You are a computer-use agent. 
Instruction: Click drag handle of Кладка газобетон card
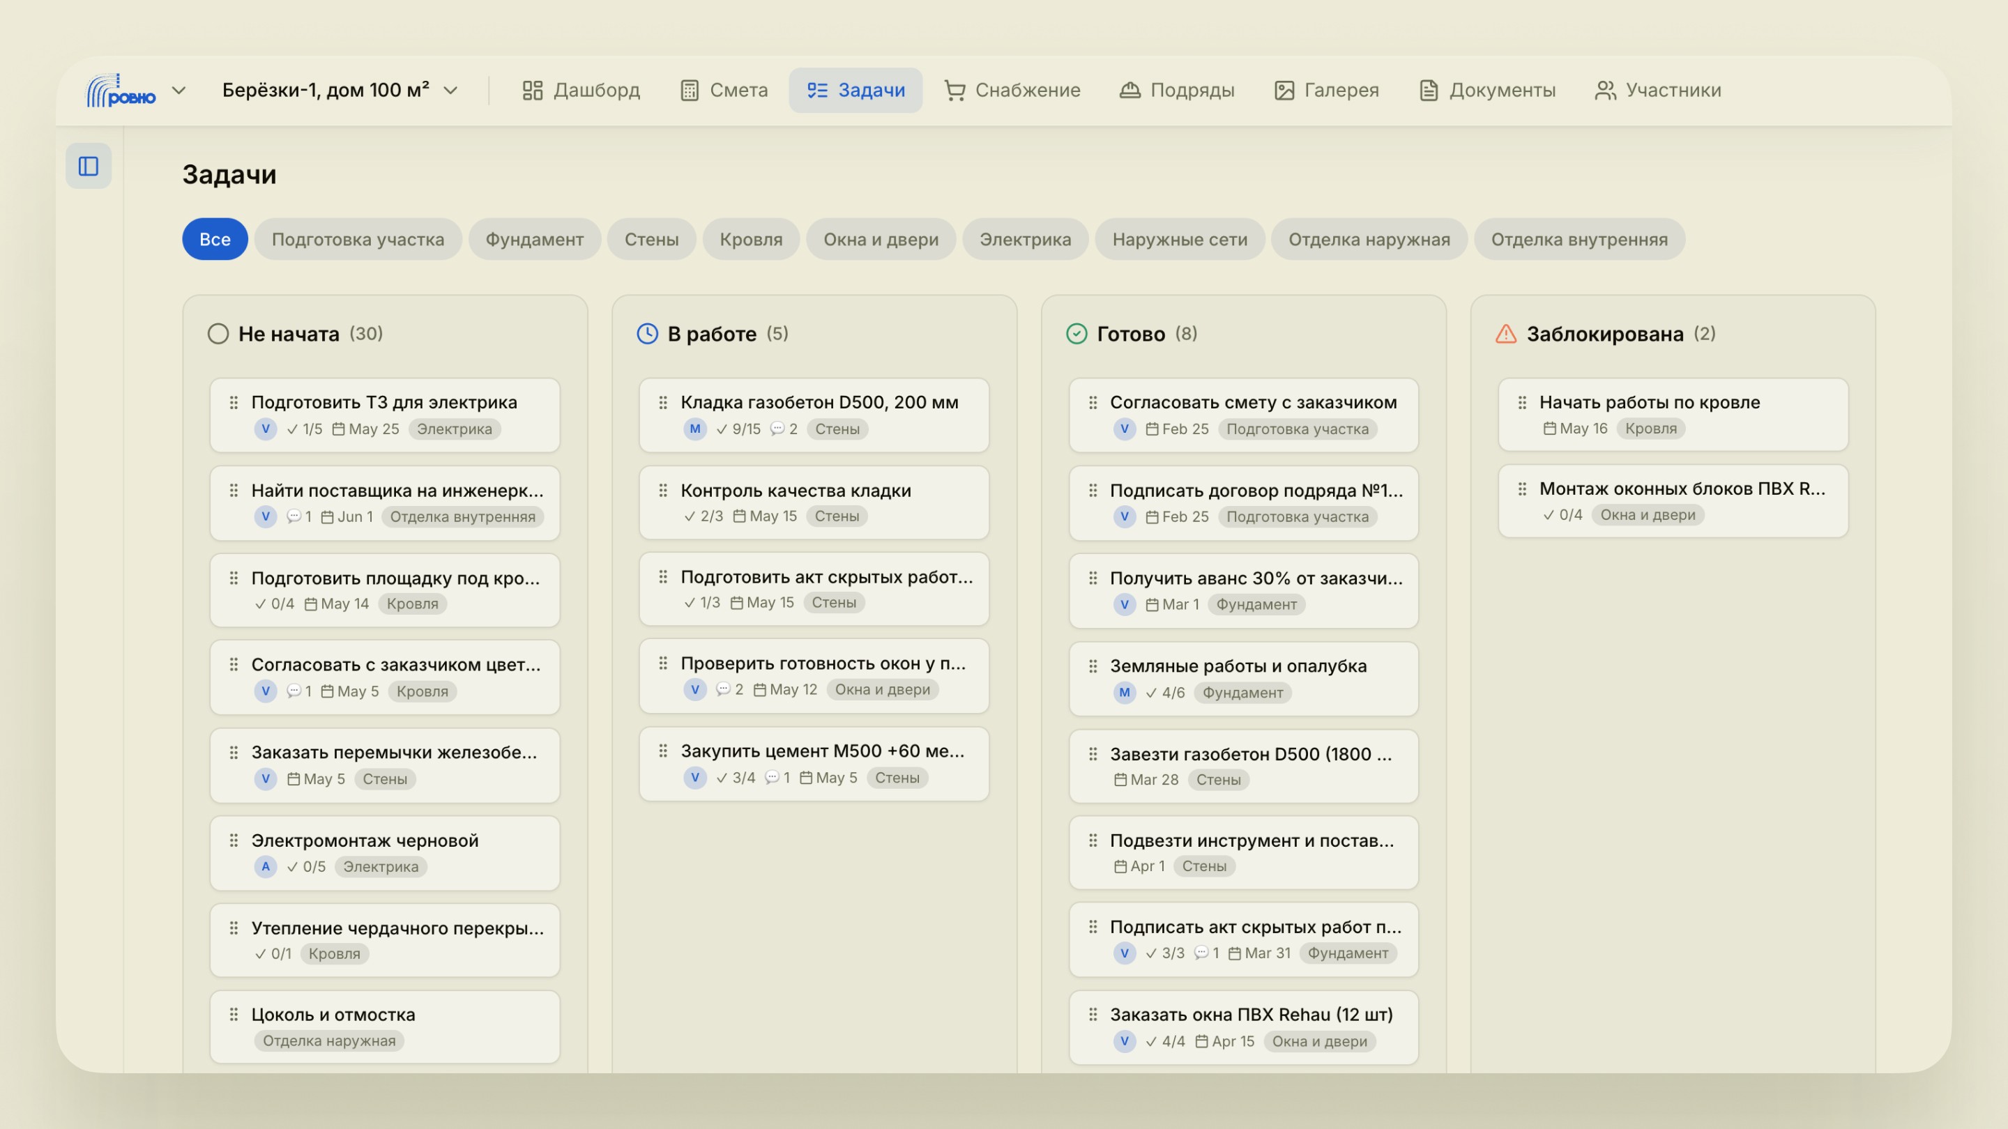[663, 402]
